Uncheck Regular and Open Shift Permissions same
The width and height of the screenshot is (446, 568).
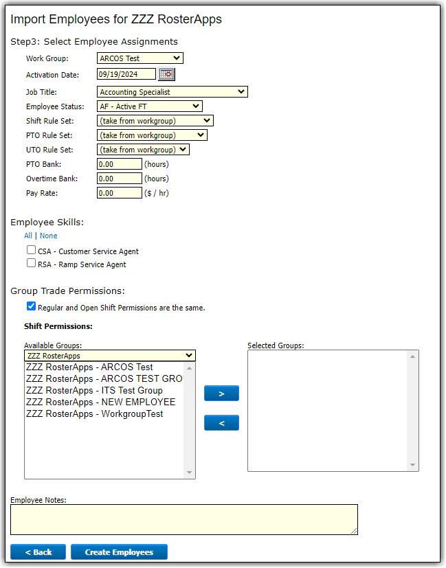31,306
